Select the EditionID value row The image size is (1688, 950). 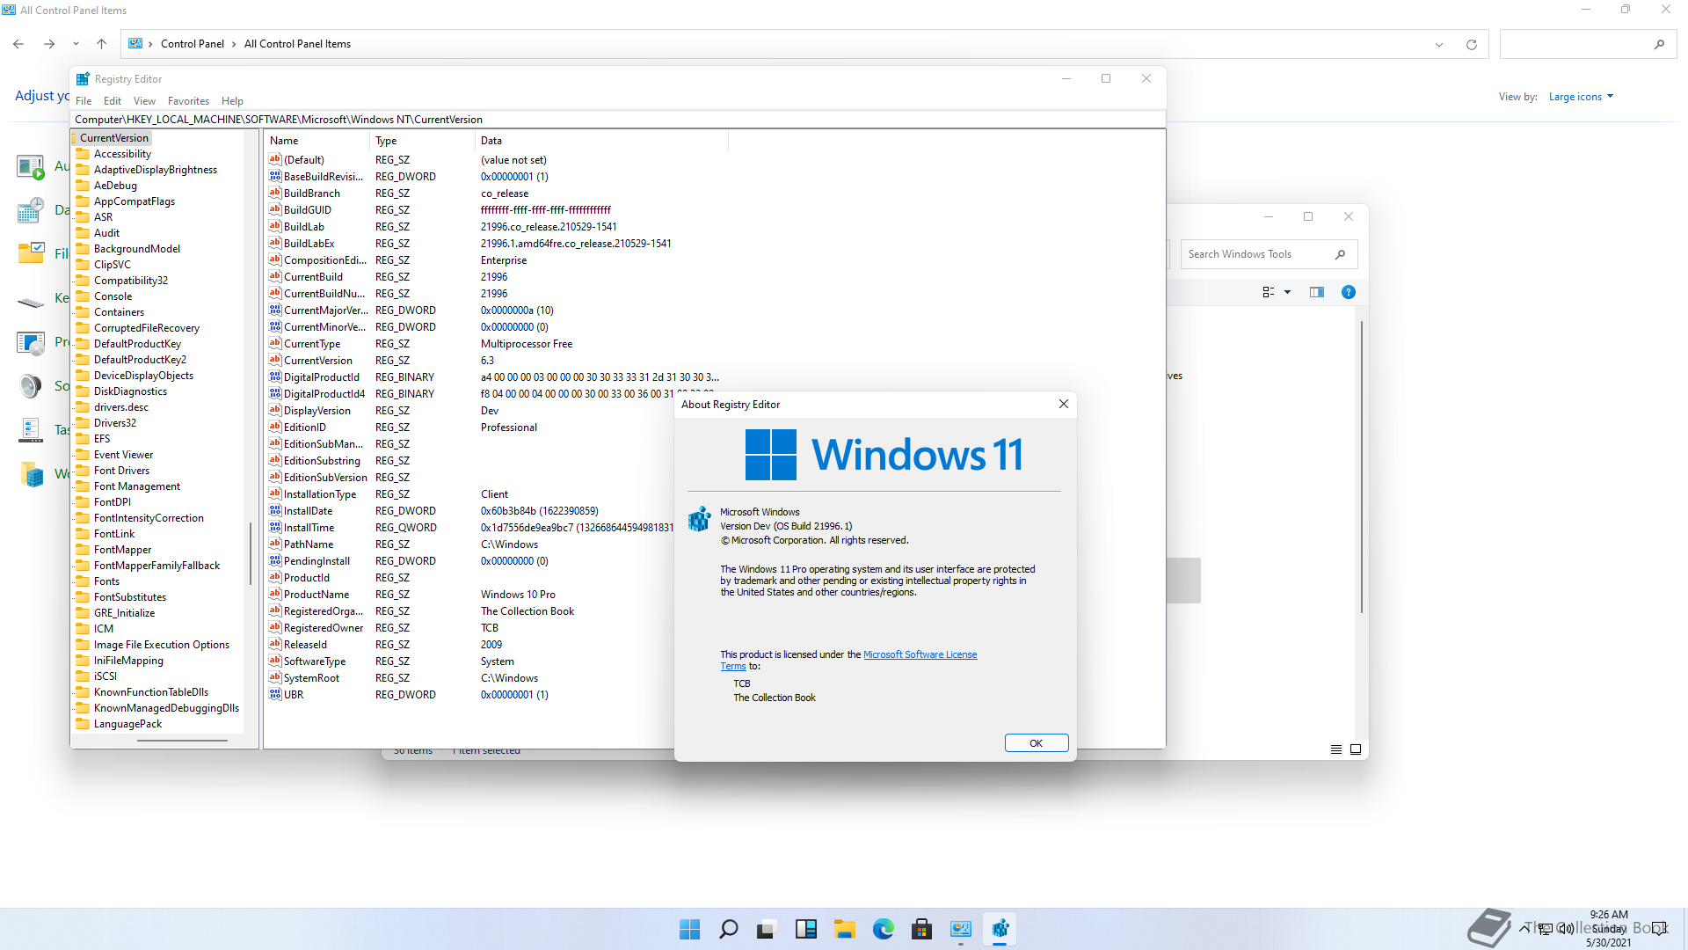click(470, 427)
